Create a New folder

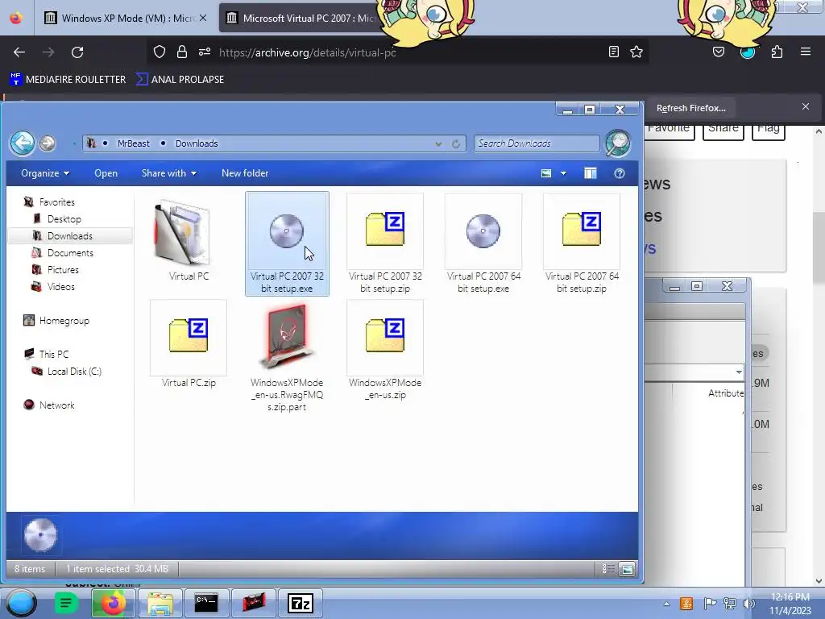245,173
